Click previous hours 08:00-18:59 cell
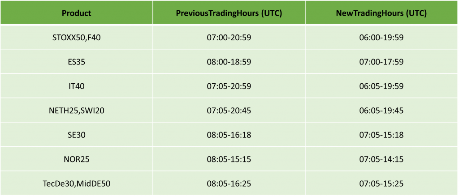 click(229, 62)
